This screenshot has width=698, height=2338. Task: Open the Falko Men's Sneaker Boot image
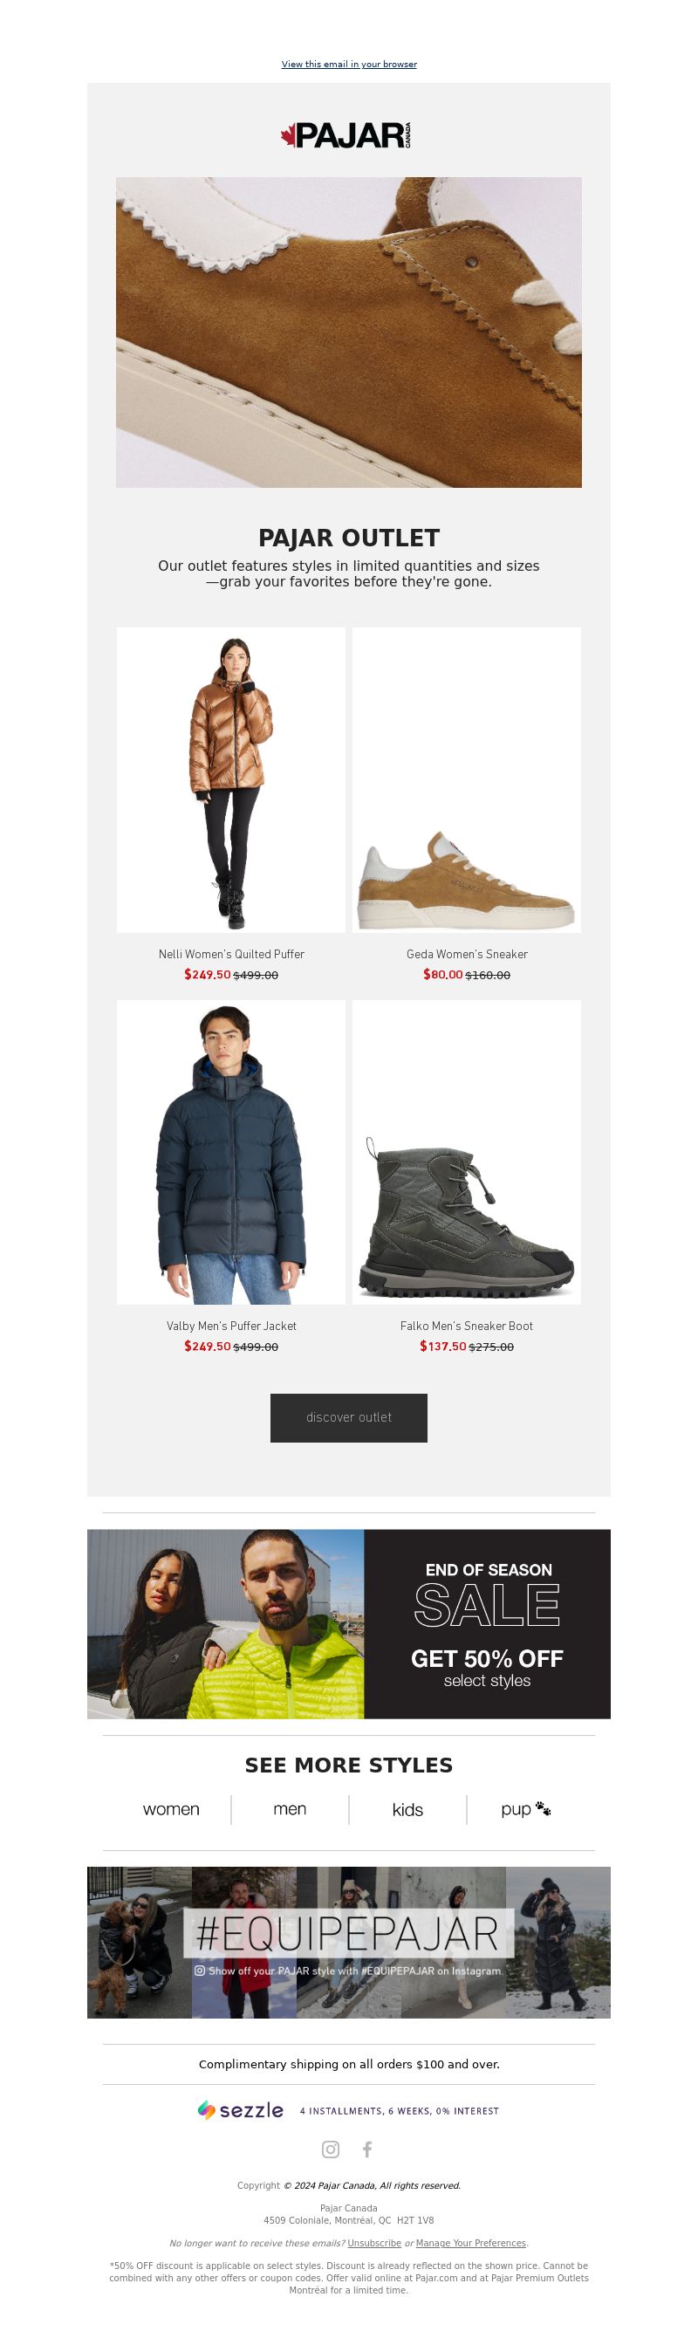467,1153
